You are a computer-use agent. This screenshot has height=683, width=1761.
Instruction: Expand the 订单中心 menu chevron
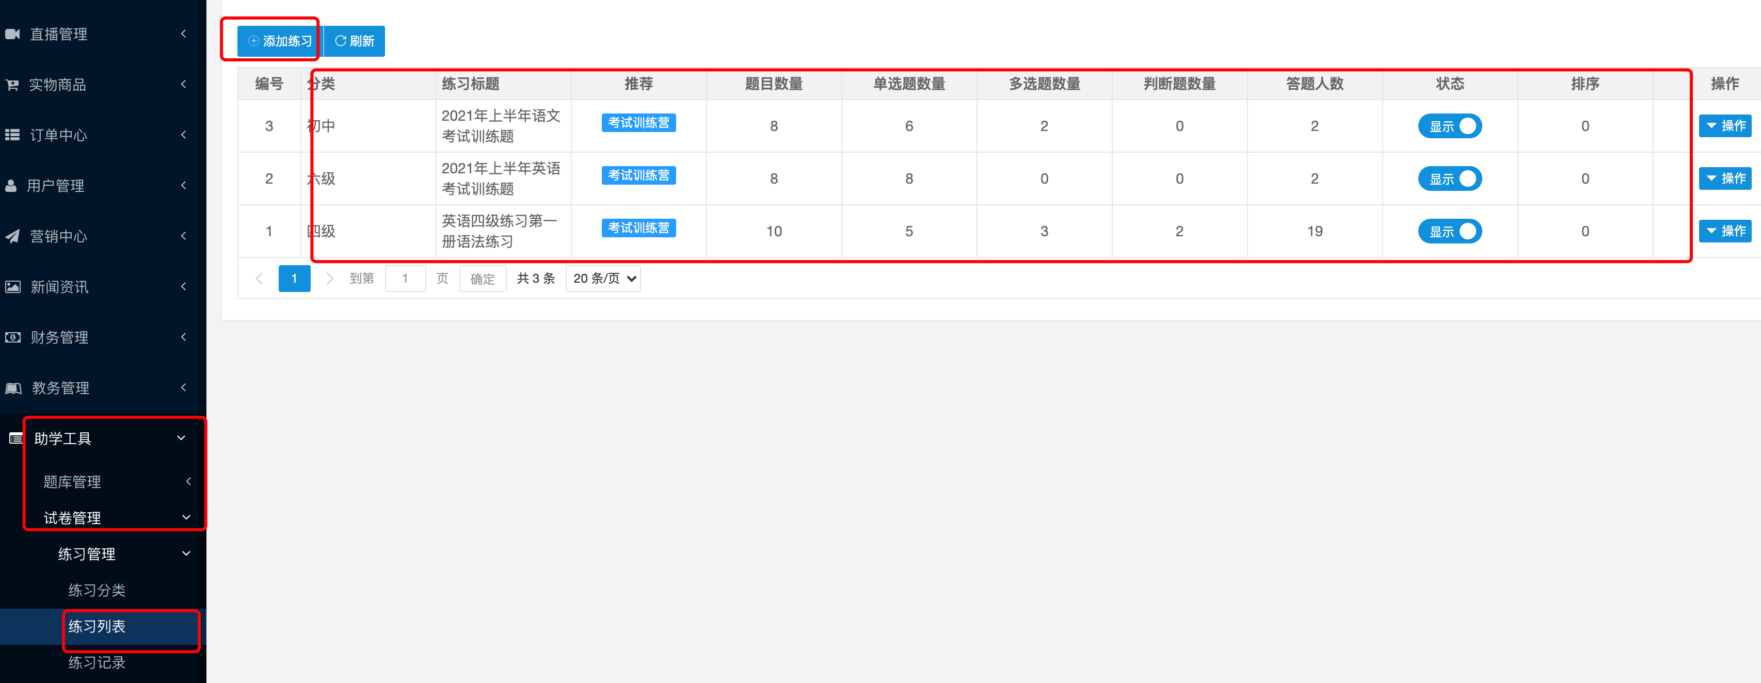(183, 135)
